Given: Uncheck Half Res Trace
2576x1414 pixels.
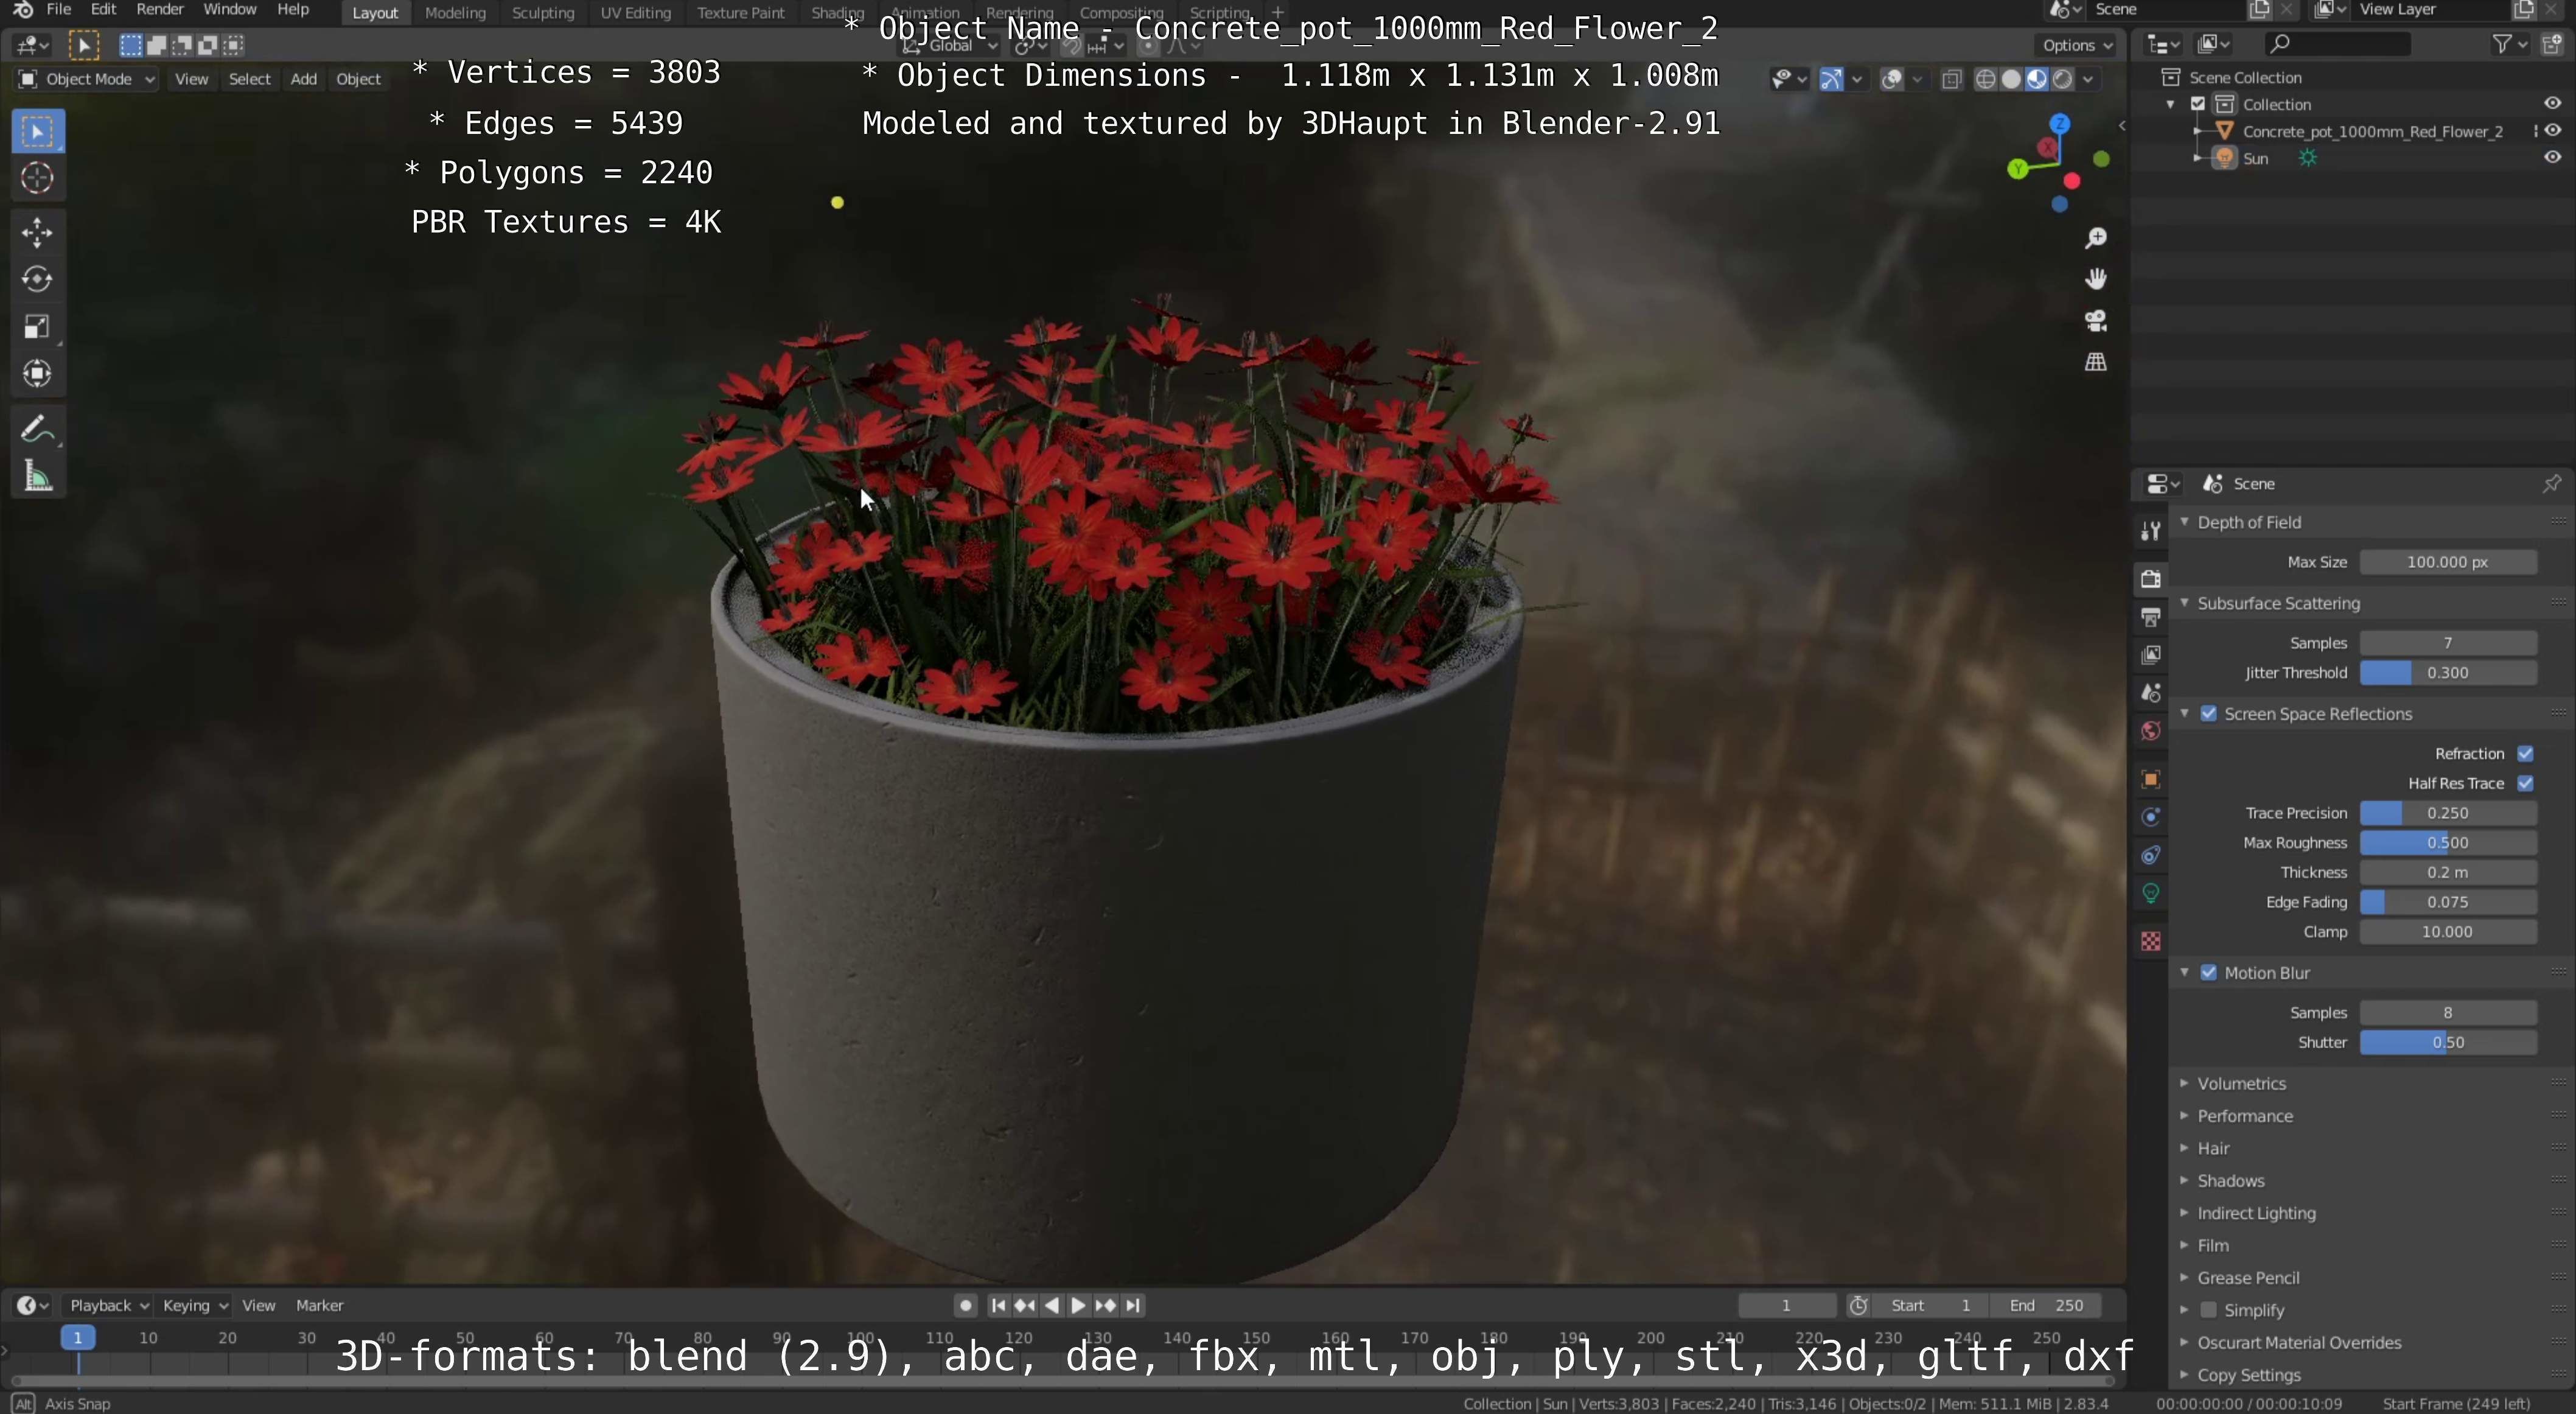Looking at the screenshot, I should click(2525, 783).
